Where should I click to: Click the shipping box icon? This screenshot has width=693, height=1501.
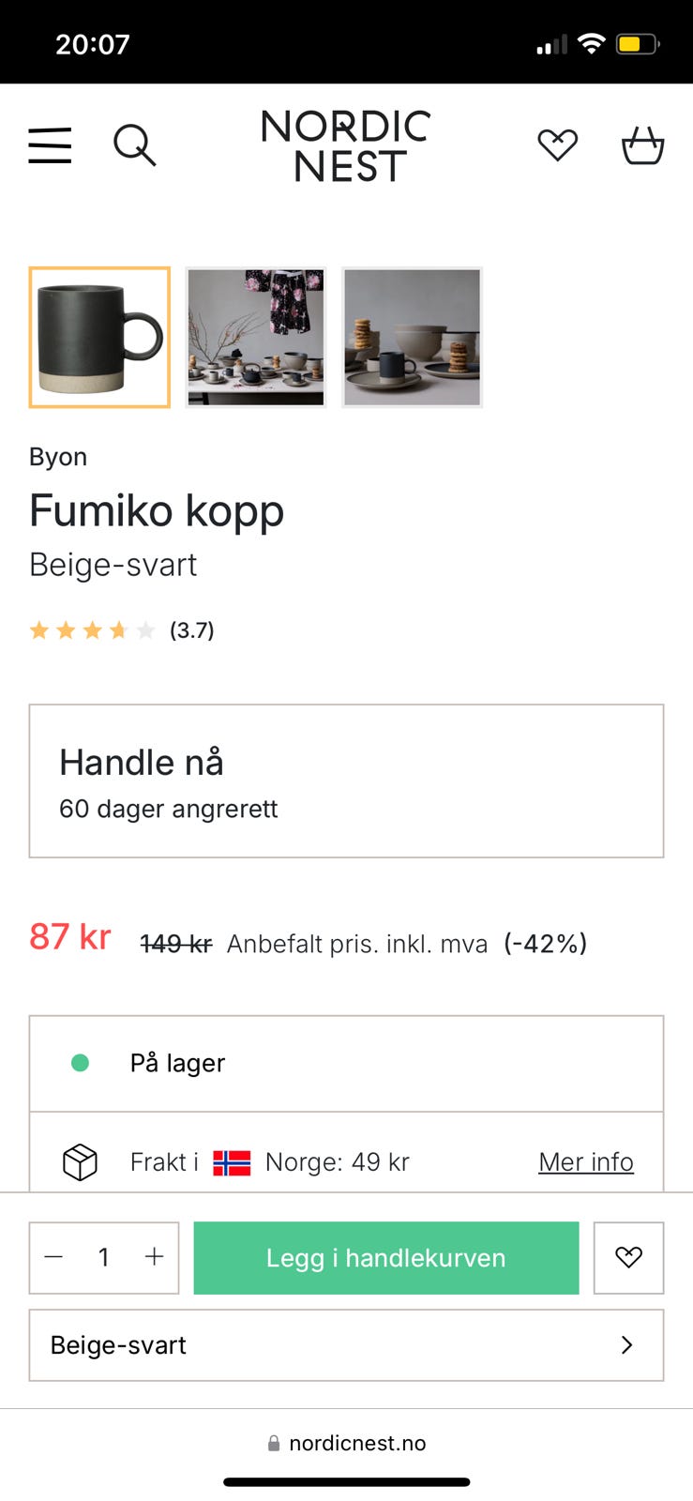click(81, 1162)
